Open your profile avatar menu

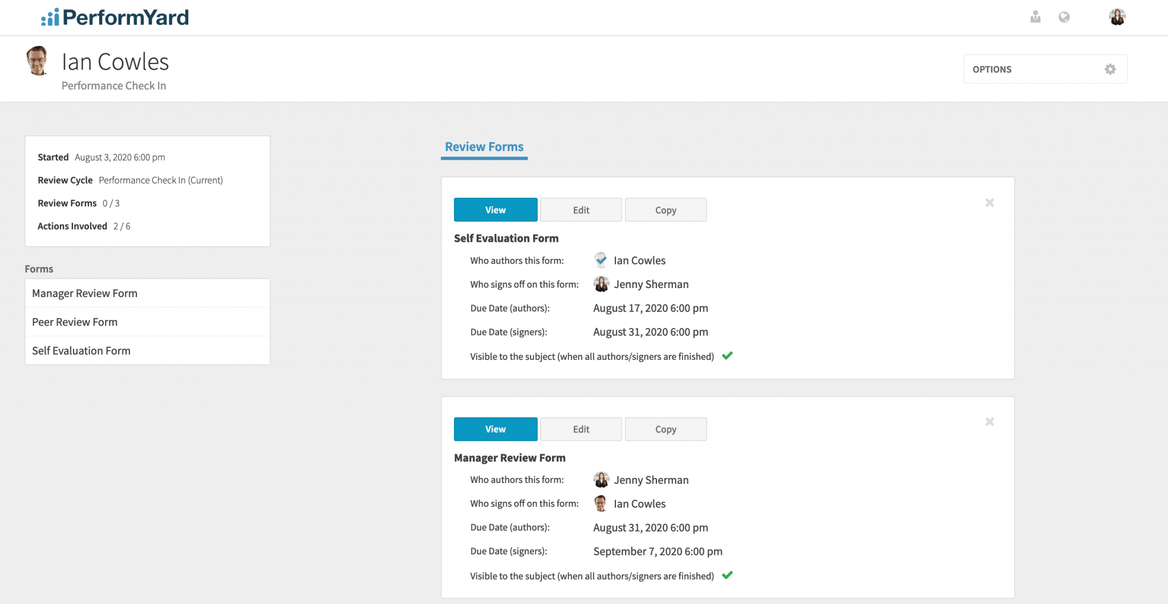[x=1117, y=17]
